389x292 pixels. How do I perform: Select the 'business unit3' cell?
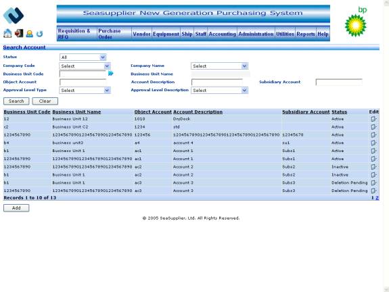pyautogui.click(x=68, y=143)
